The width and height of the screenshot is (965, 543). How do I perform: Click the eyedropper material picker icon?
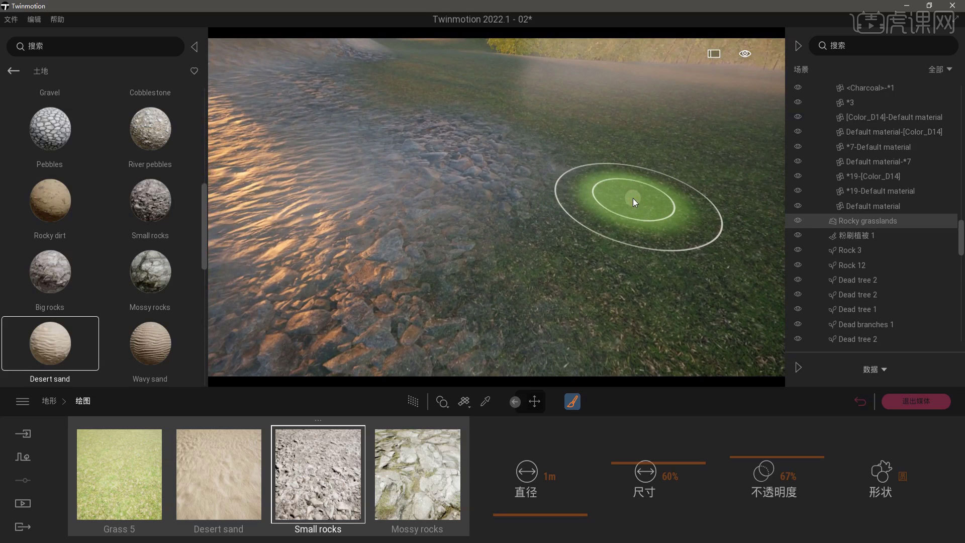(x=486, y=401)
